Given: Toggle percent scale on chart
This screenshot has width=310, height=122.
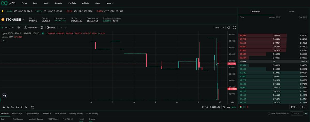Looking at the screenshot, I should (x=224, y=107).
